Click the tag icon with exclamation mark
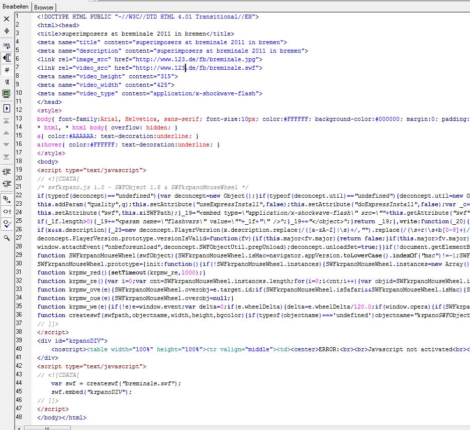 [7, 211]
